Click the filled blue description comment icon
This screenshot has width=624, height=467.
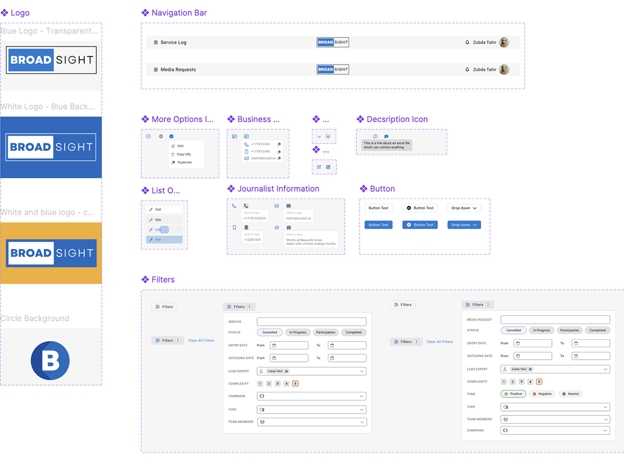386,136
